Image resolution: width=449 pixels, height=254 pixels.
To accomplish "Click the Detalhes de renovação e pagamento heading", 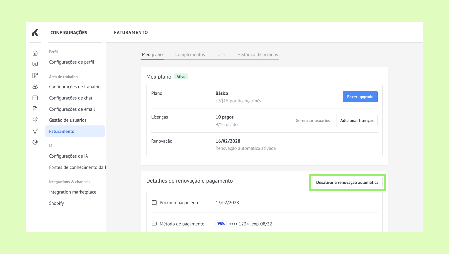I will (190, 181).
